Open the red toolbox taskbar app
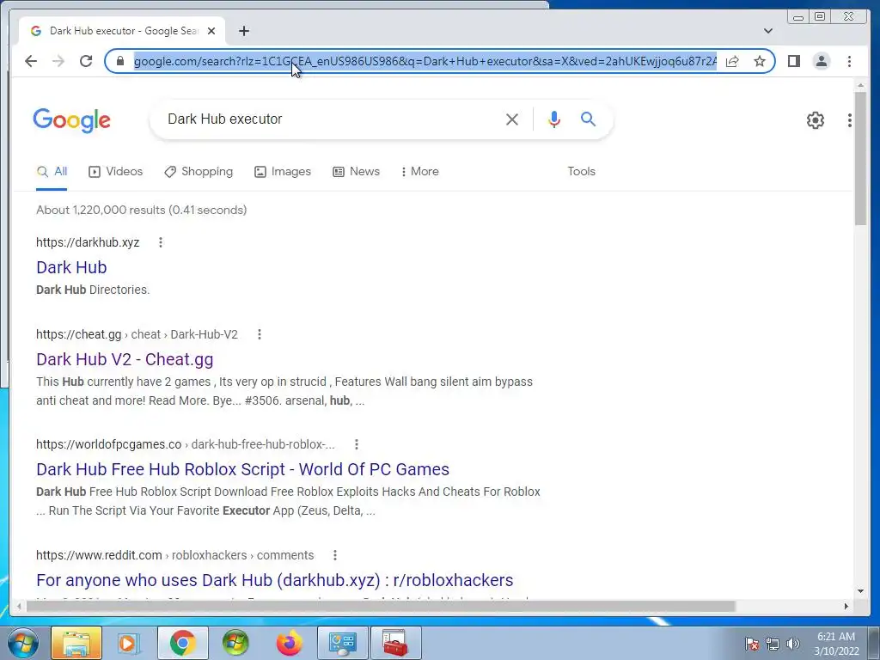The image size is (880, 660). tap(395, 643)
